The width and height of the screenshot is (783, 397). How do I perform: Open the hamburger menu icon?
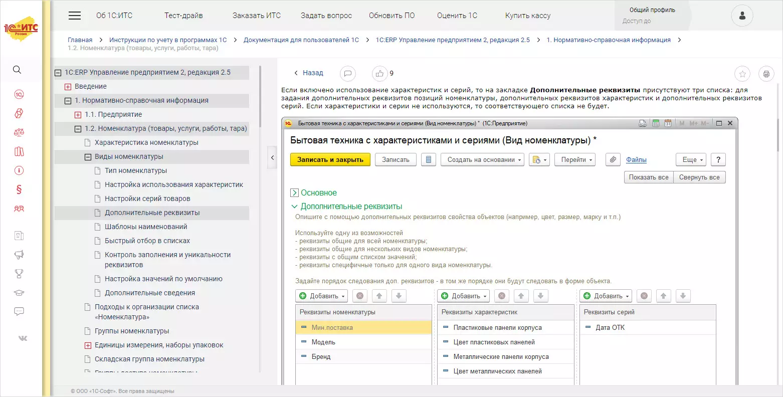pyautogui.click(x=75, y=16)
